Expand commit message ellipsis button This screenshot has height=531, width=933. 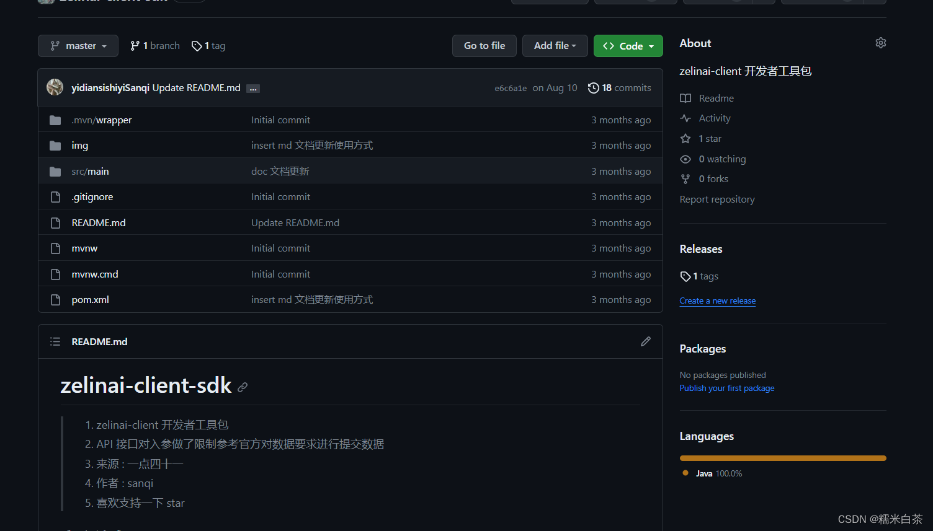point(253,89)
